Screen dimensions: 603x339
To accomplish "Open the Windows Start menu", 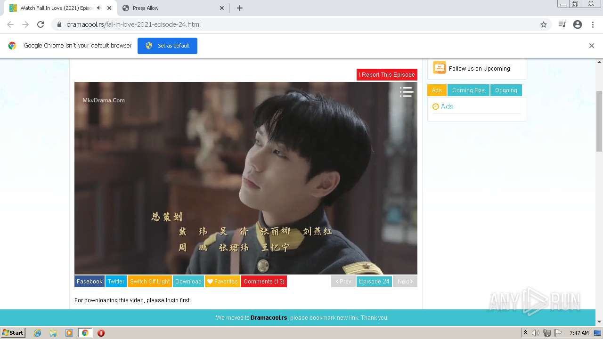I will (x=13, y=333).
